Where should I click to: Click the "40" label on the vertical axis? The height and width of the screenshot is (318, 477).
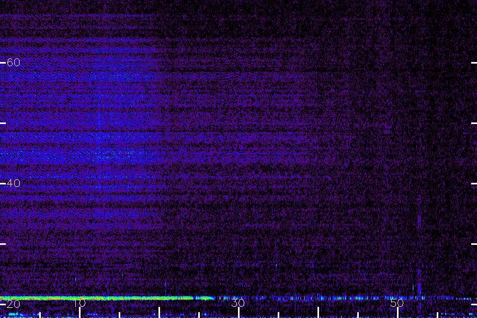point(13,183)
